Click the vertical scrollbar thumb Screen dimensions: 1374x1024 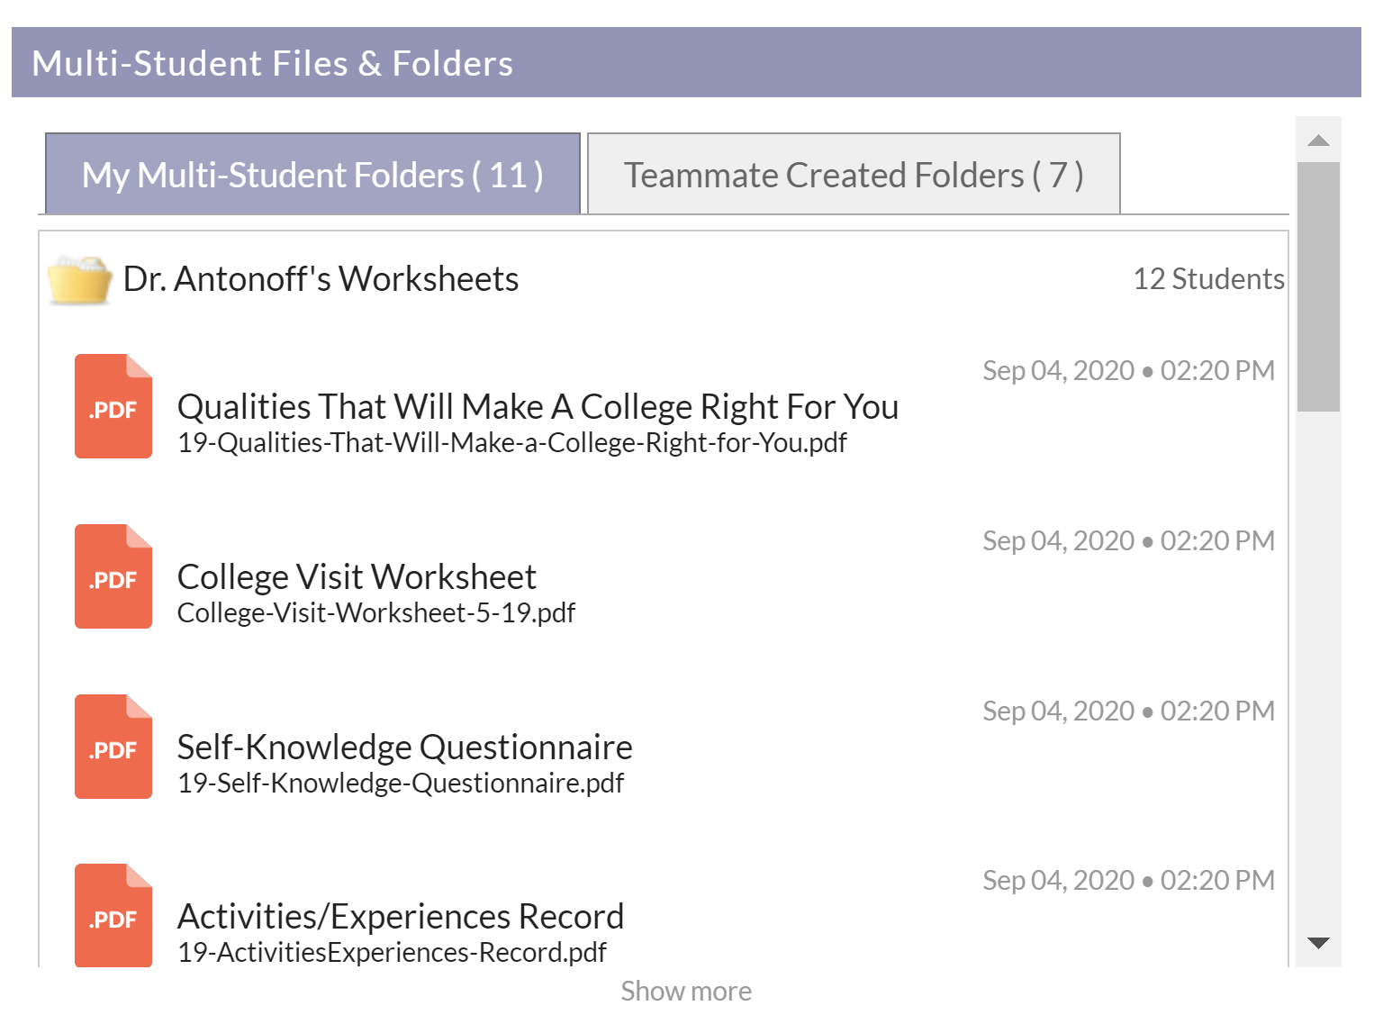click(x=1318, y=286)
